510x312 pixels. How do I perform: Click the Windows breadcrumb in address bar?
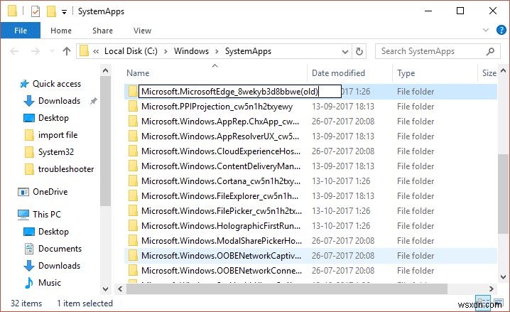pos(191,51)
